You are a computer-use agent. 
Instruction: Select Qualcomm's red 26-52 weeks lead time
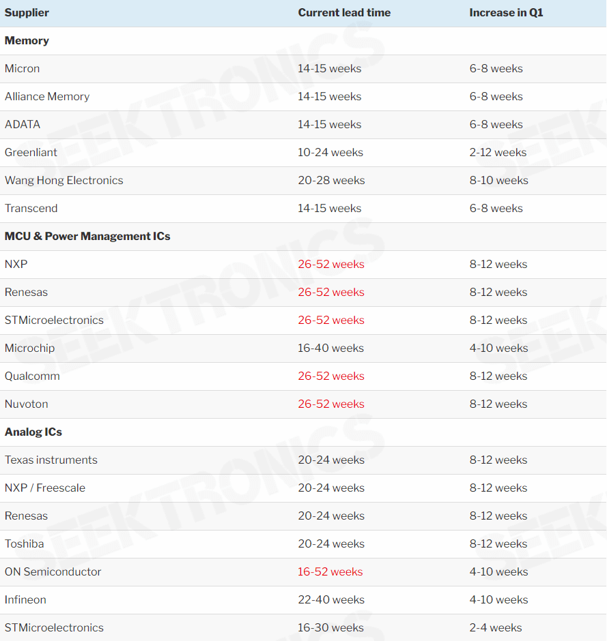click(331, 376)
